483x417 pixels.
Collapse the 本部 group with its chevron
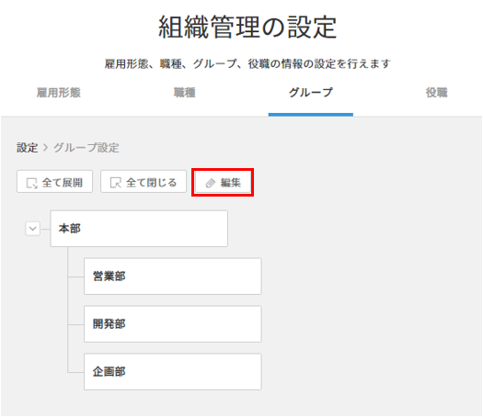tap(32, 229)
